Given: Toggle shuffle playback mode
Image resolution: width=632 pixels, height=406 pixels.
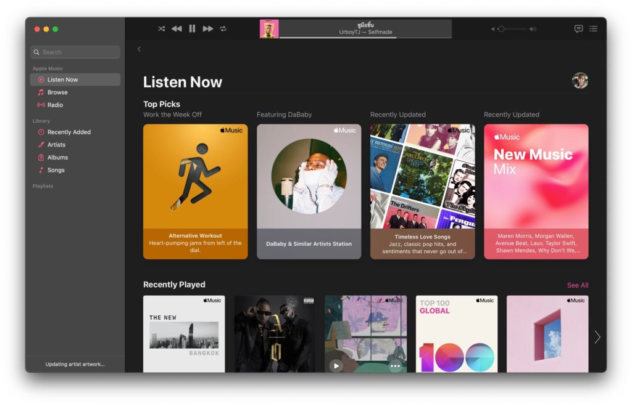Looking at the screenshot, I should 161,29.
